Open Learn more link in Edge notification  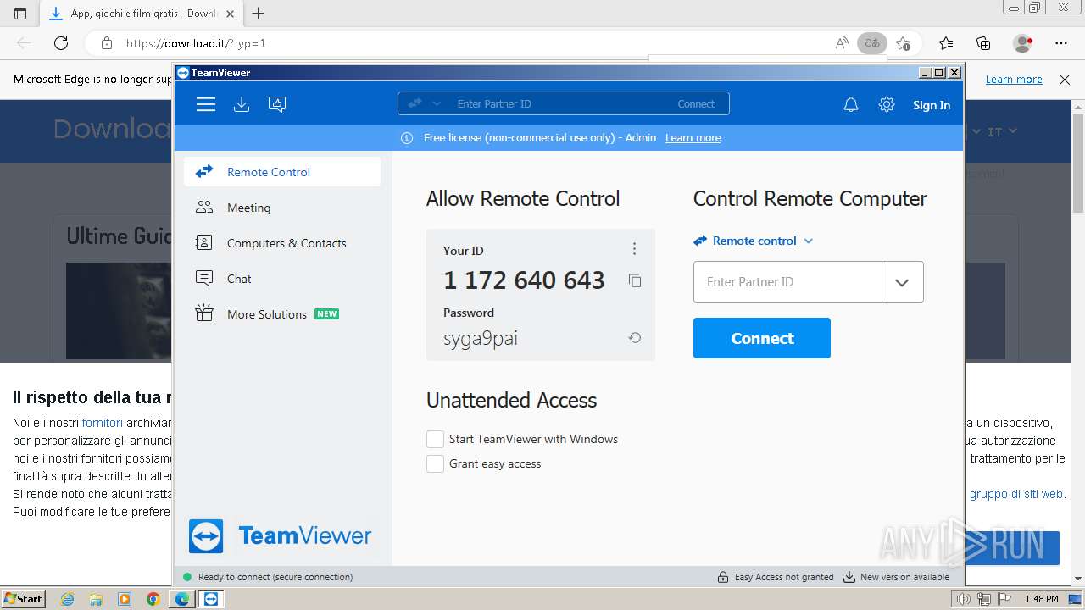(x=1014, y=80)
